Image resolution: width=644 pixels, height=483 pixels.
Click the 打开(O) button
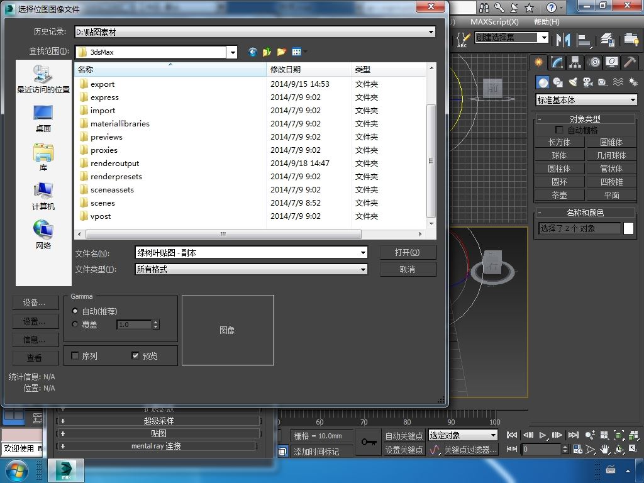(x=408, y=252)
